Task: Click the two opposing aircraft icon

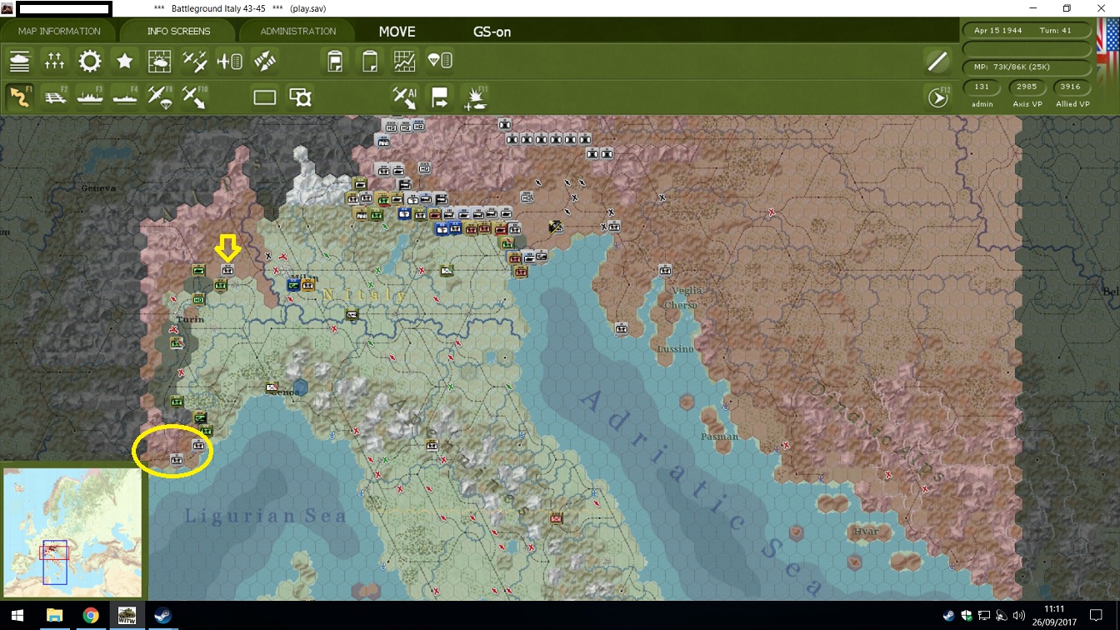Action: 264,61
